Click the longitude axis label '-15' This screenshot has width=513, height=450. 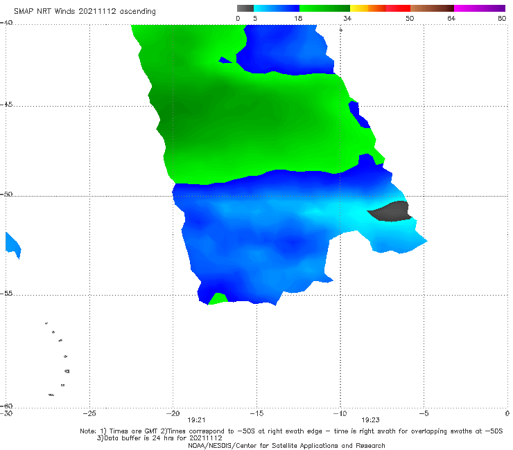coord(256,413)
